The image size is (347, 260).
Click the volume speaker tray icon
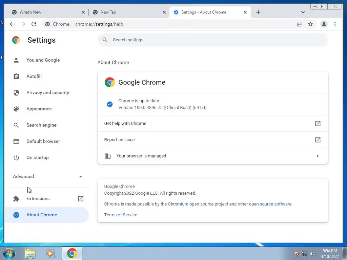pyautogui.click(x=312, y=254)
